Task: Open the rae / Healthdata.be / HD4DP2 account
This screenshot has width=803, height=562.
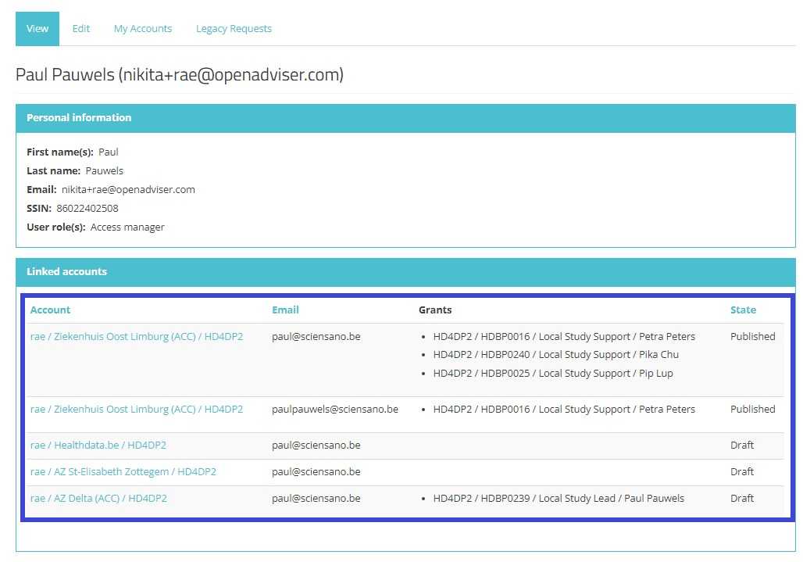Action: 98,446
